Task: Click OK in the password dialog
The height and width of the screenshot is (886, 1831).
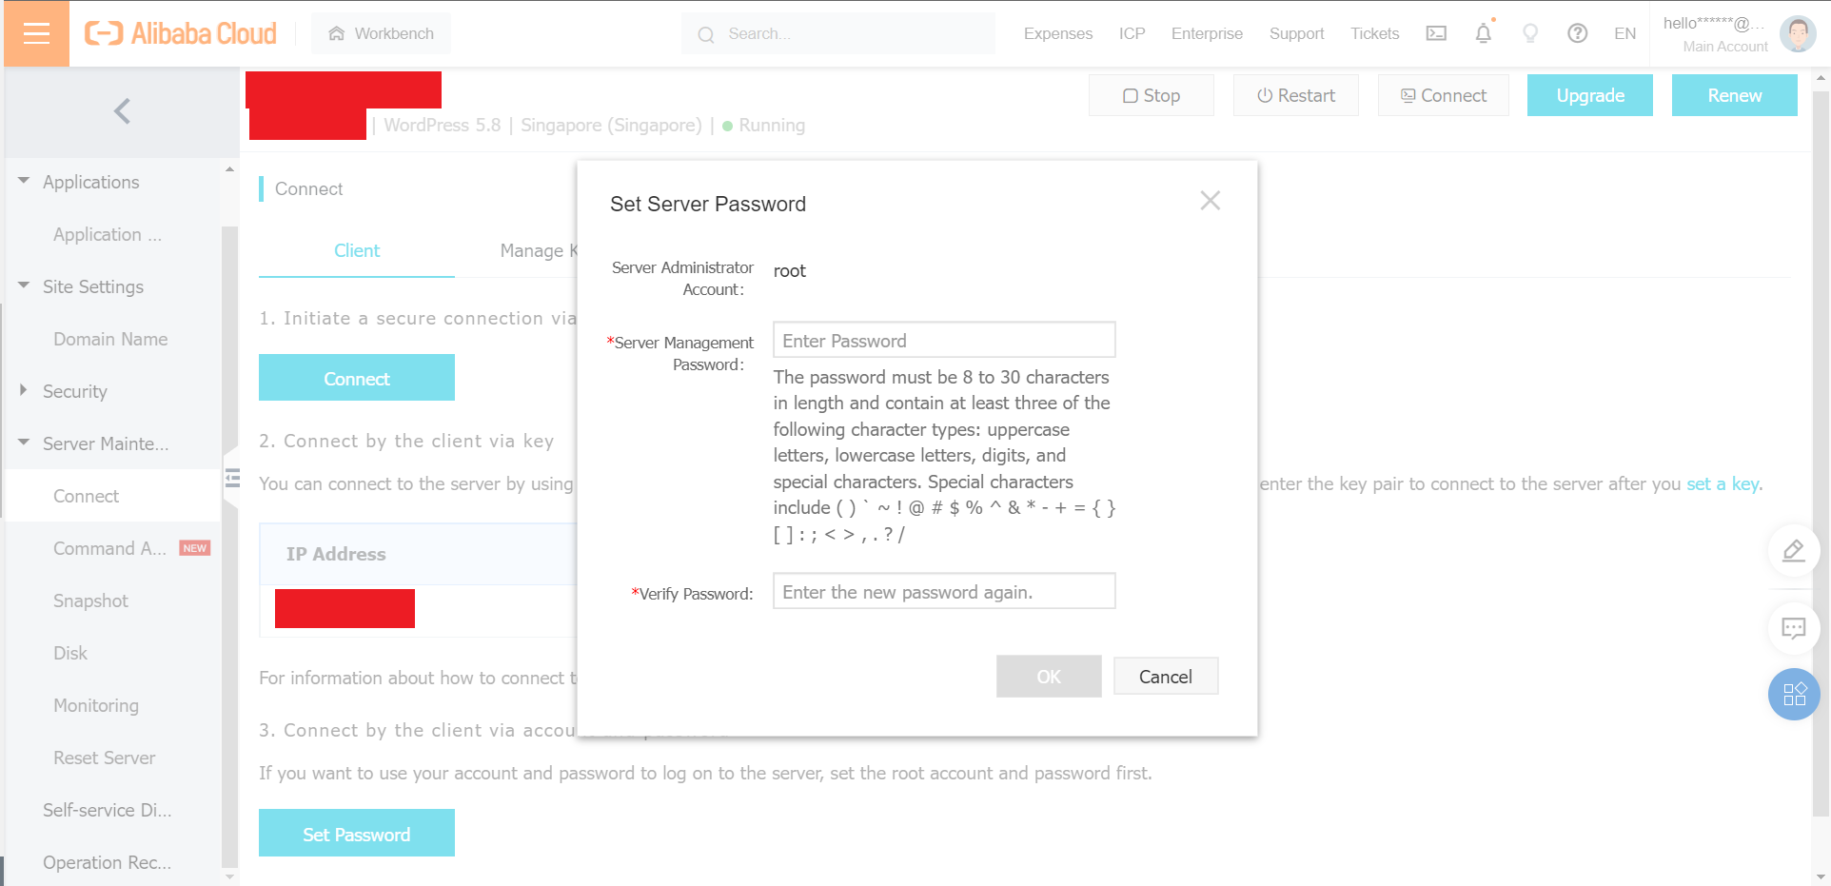Action: (1049, 676)
